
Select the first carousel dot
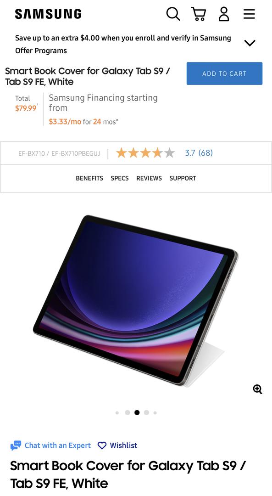(117, 412)
